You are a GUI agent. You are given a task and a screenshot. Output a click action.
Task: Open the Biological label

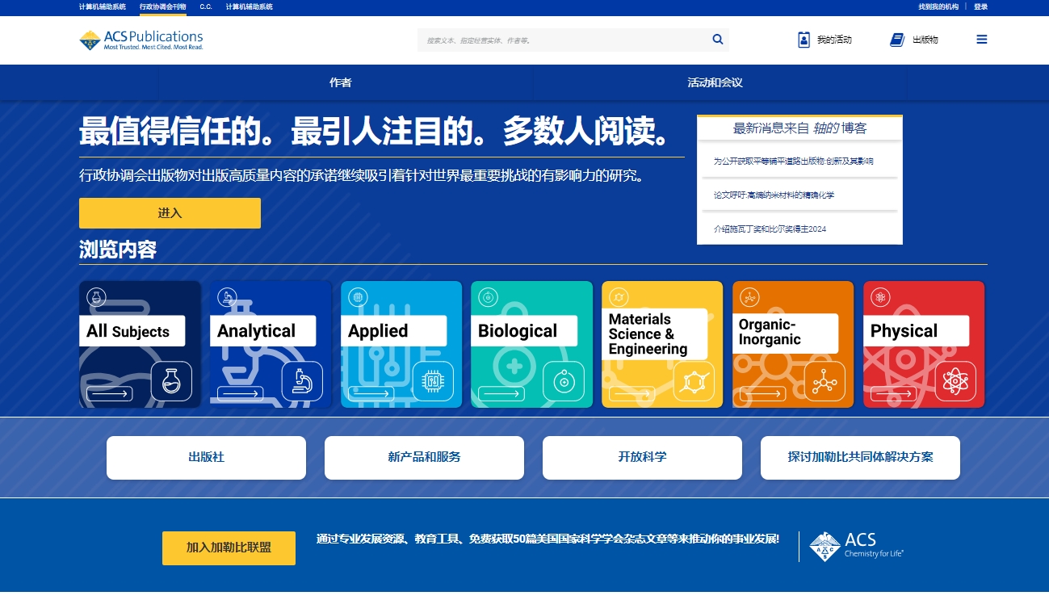(524, 331)
